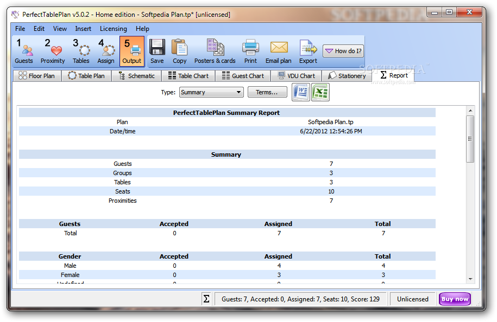The width and height of the screenshot is (497, 322).
Task: Click the Female row label
Action: click(x=70, y=275)
